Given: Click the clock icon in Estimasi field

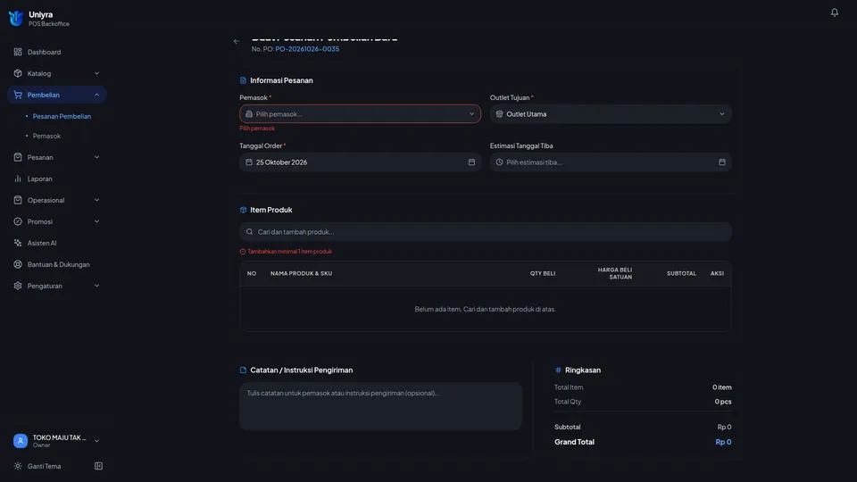Looking at the screenshot, I should (x=499, y=162).
